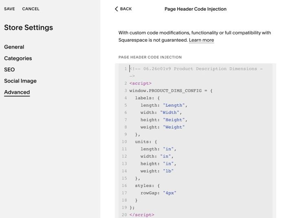285x218 pixels.
Task: Open the Learn more link
Action: click(x=201, y=40)
